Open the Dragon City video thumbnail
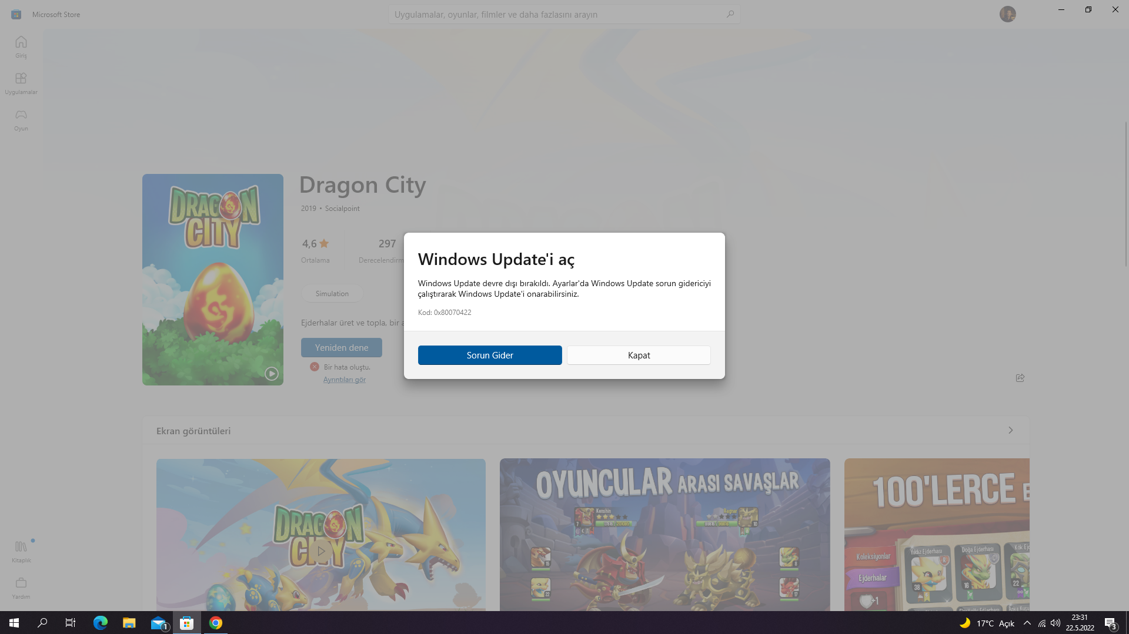 [x=321, y=535]
